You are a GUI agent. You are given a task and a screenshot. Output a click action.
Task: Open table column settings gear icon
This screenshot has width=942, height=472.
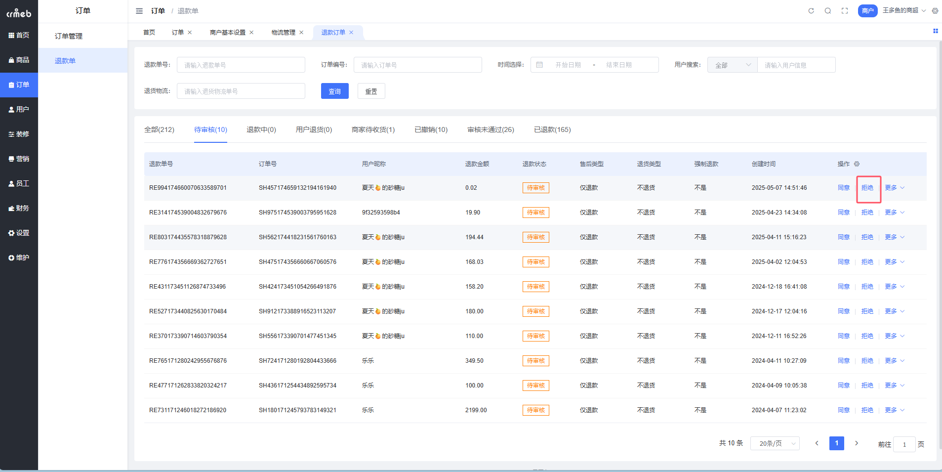pos(857,164)
